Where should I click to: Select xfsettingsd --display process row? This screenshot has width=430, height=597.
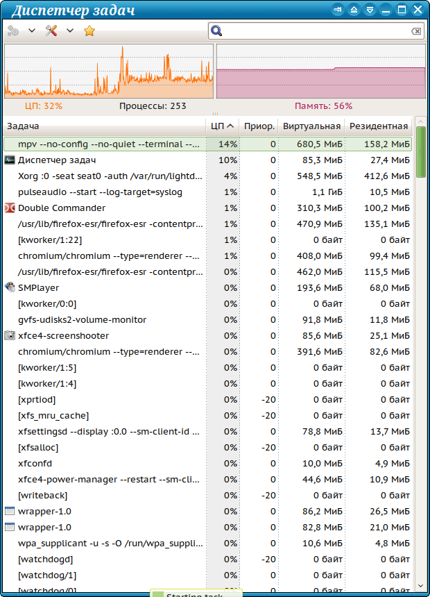pos(208,432)
